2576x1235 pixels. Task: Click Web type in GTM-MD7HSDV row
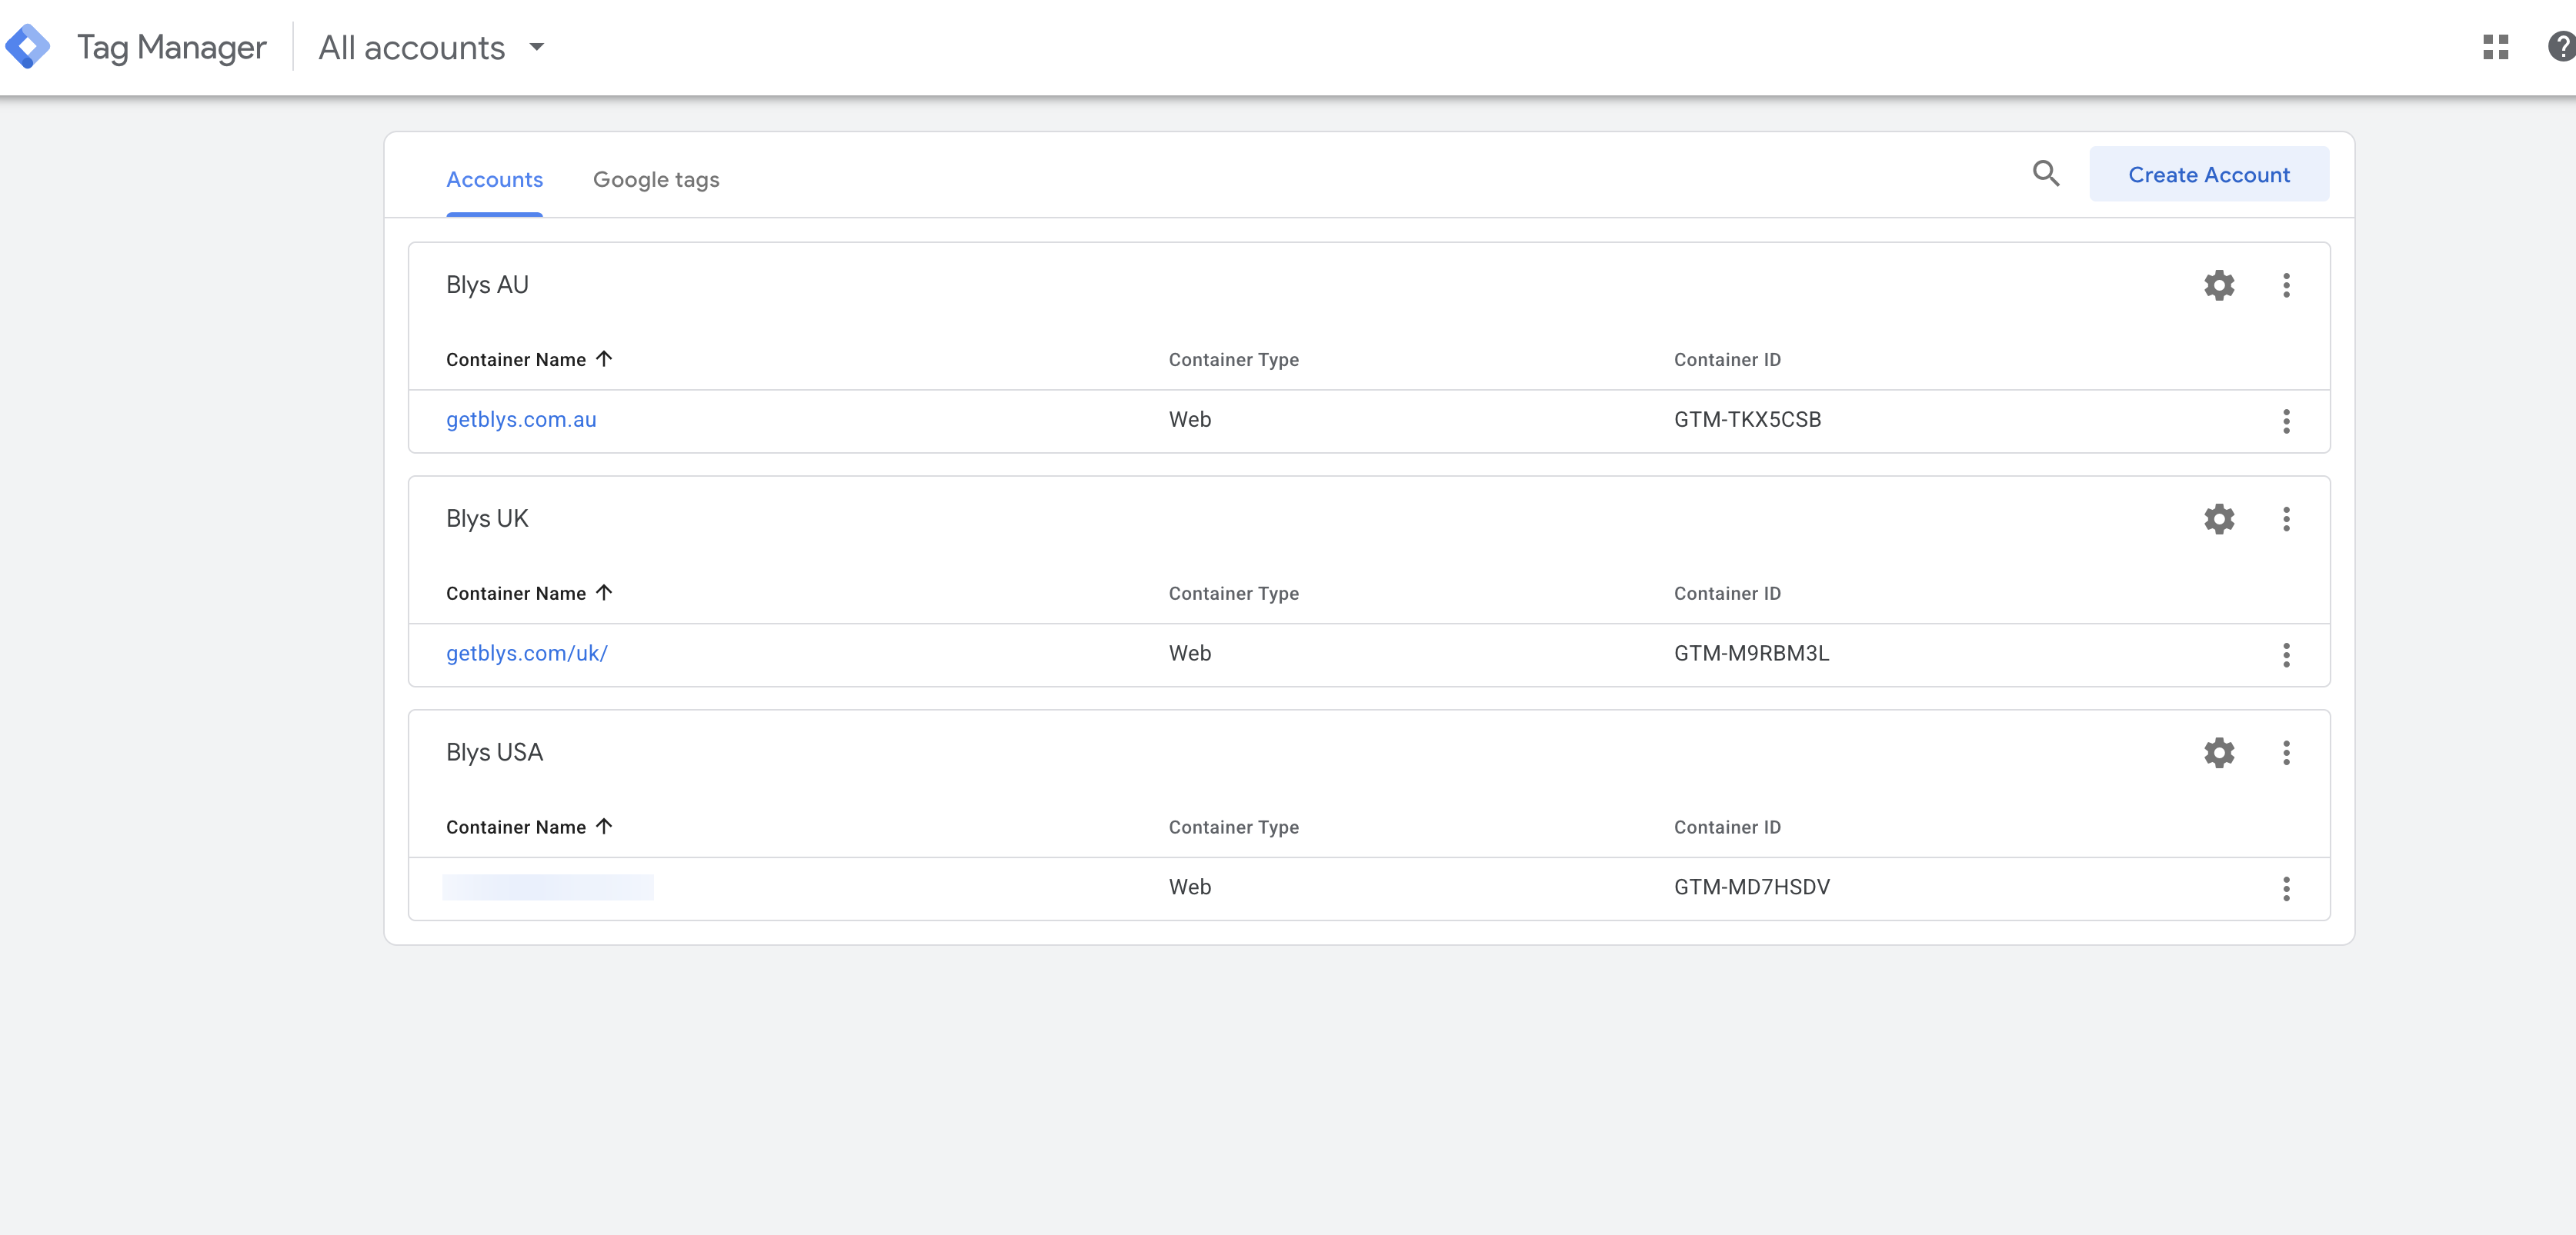click(x=1189, y=887)
